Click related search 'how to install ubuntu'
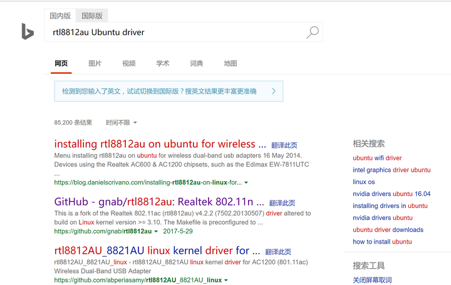451x285 pixels. pos(382,242)
